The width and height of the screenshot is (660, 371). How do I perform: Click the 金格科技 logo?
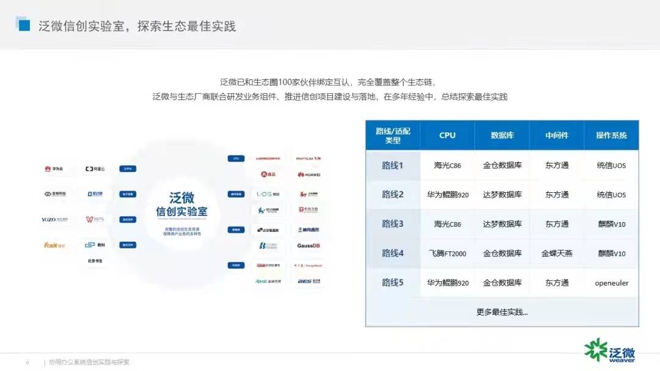click(55, 193)
